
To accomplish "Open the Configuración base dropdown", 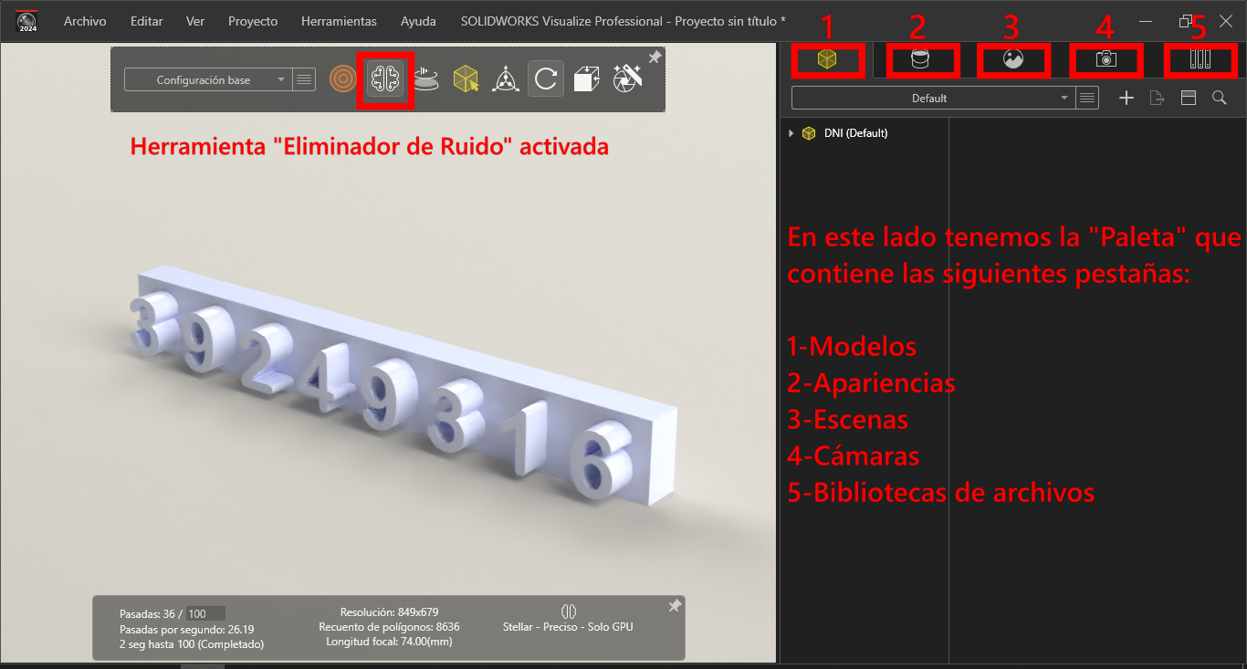I will coord(207,80).
